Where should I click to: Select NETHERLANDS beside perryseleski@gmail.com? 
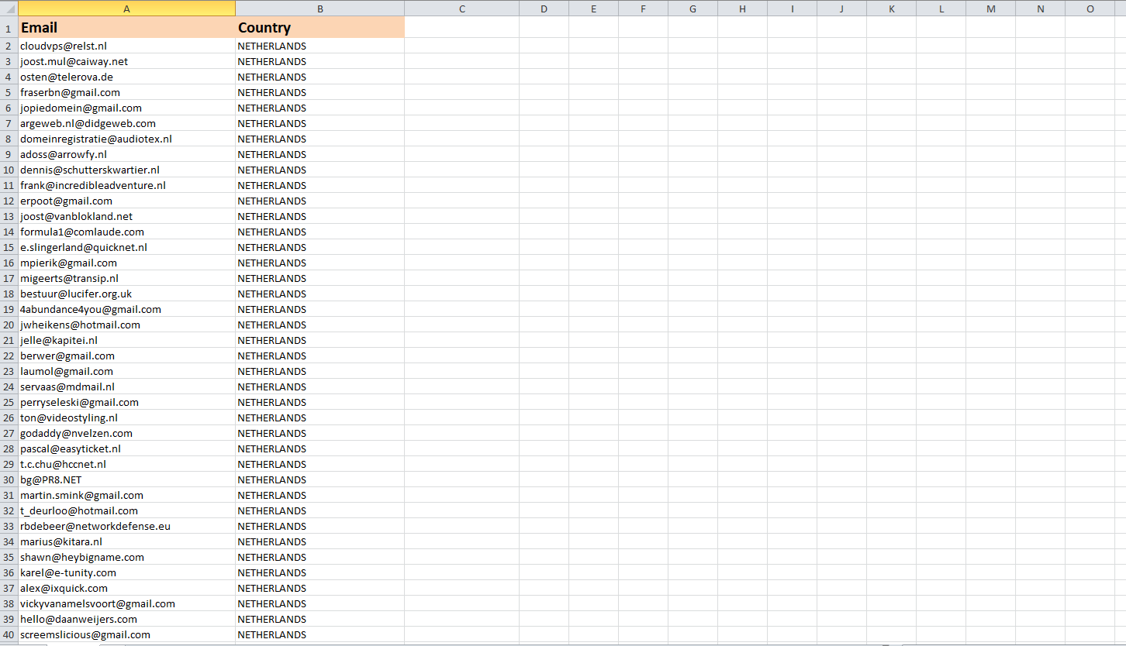click(x=319, y=402)
